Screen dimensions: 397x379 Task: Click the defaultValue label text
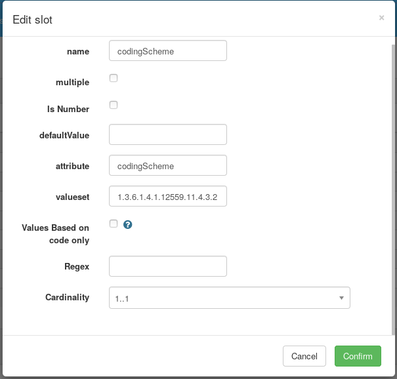[64, 135]
